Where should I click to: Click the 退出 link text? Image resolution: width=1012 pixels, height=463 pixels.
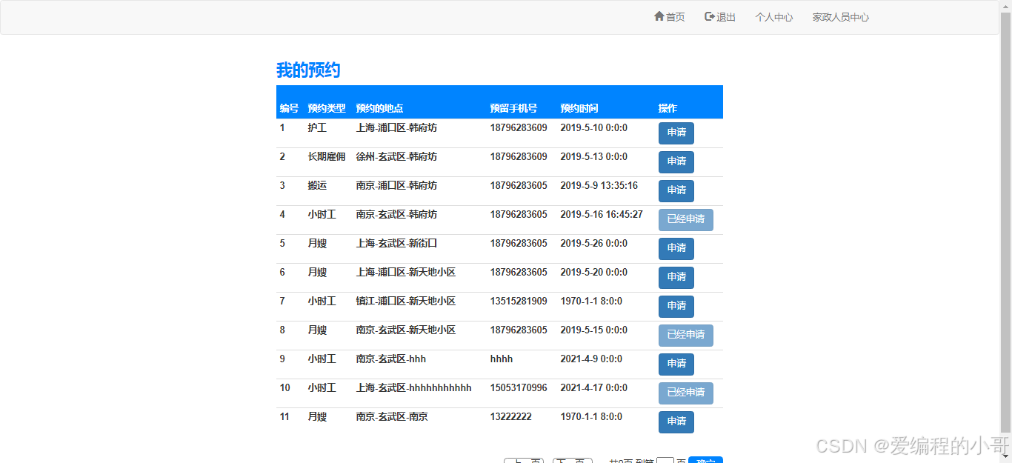[726, 17]
